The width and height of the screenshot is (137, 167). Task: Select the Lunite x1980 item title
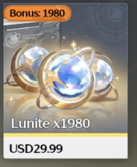tap(50, 123)
